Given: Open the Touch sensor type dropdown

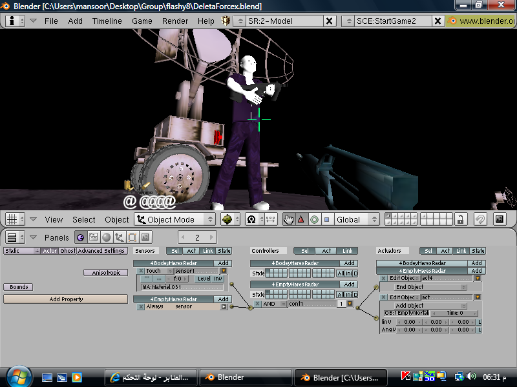Looking at the screenshot, I should pyautogui.click(x=159, y=271).
